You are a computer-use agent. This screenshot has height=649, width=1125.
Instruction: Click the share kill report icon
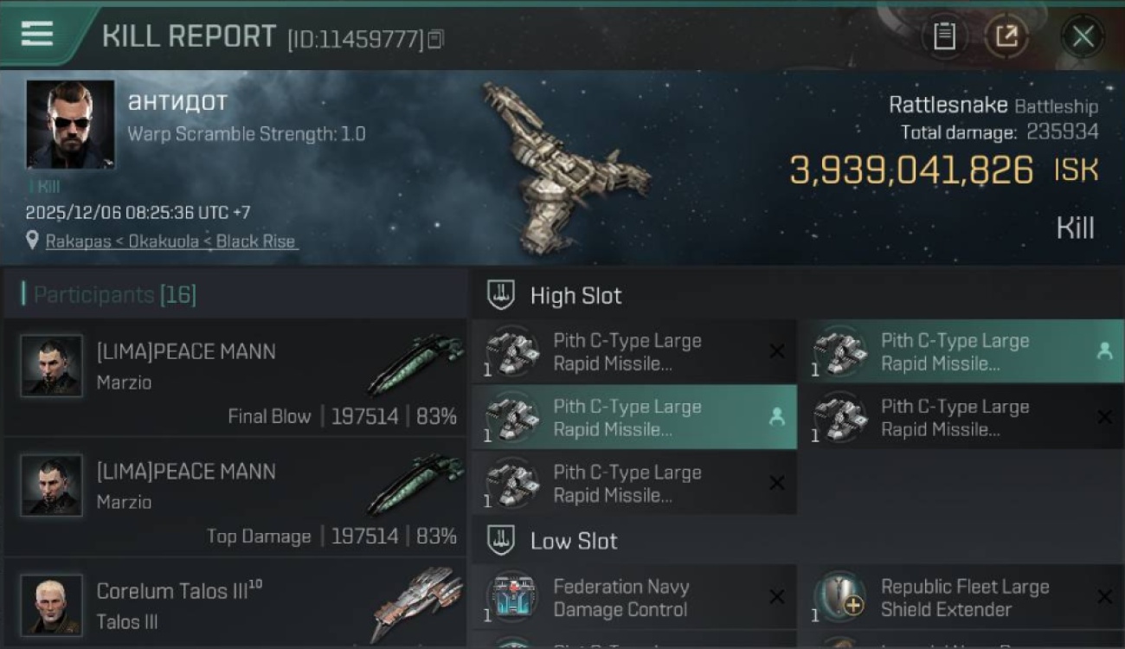click(x=1006, y=36)
